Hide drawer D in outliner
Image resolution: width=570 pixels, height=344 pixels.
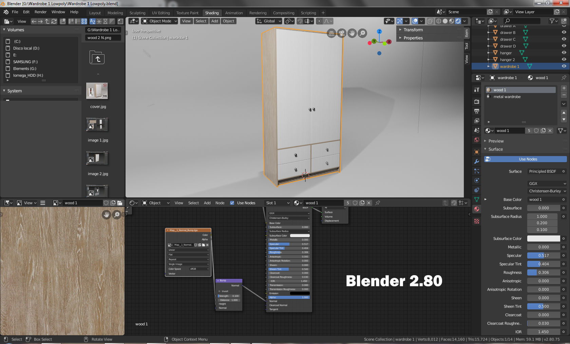[564, 46]
